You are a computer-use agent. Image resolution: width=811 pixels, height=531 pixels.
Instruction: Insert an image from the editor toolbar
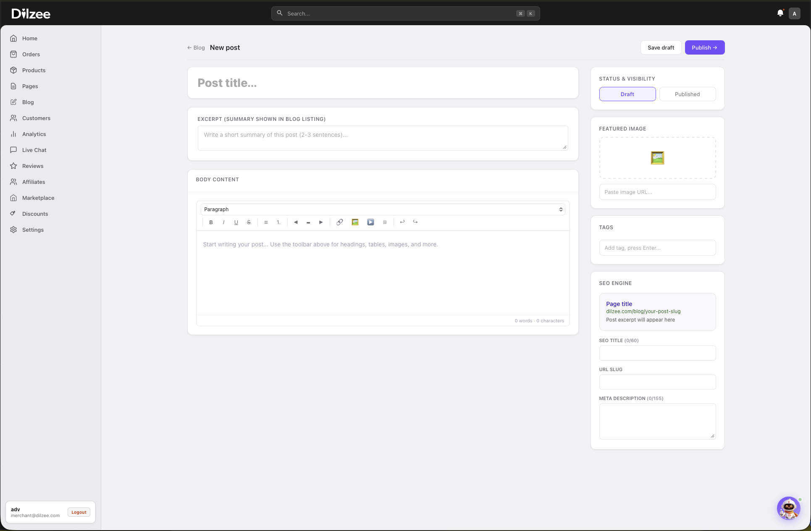pyautogui.click(x=355, y=222)
